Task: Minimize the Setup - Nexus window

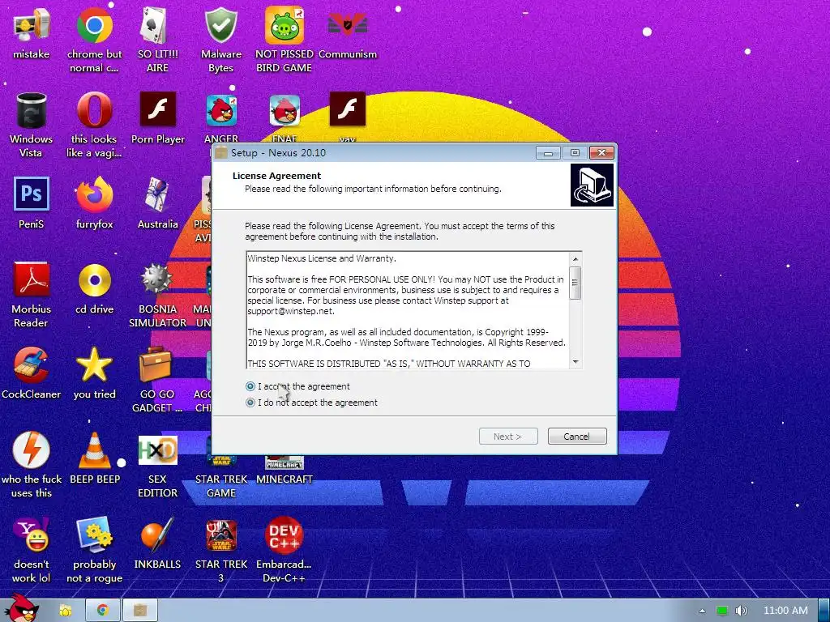Action: tap(548, 153)
